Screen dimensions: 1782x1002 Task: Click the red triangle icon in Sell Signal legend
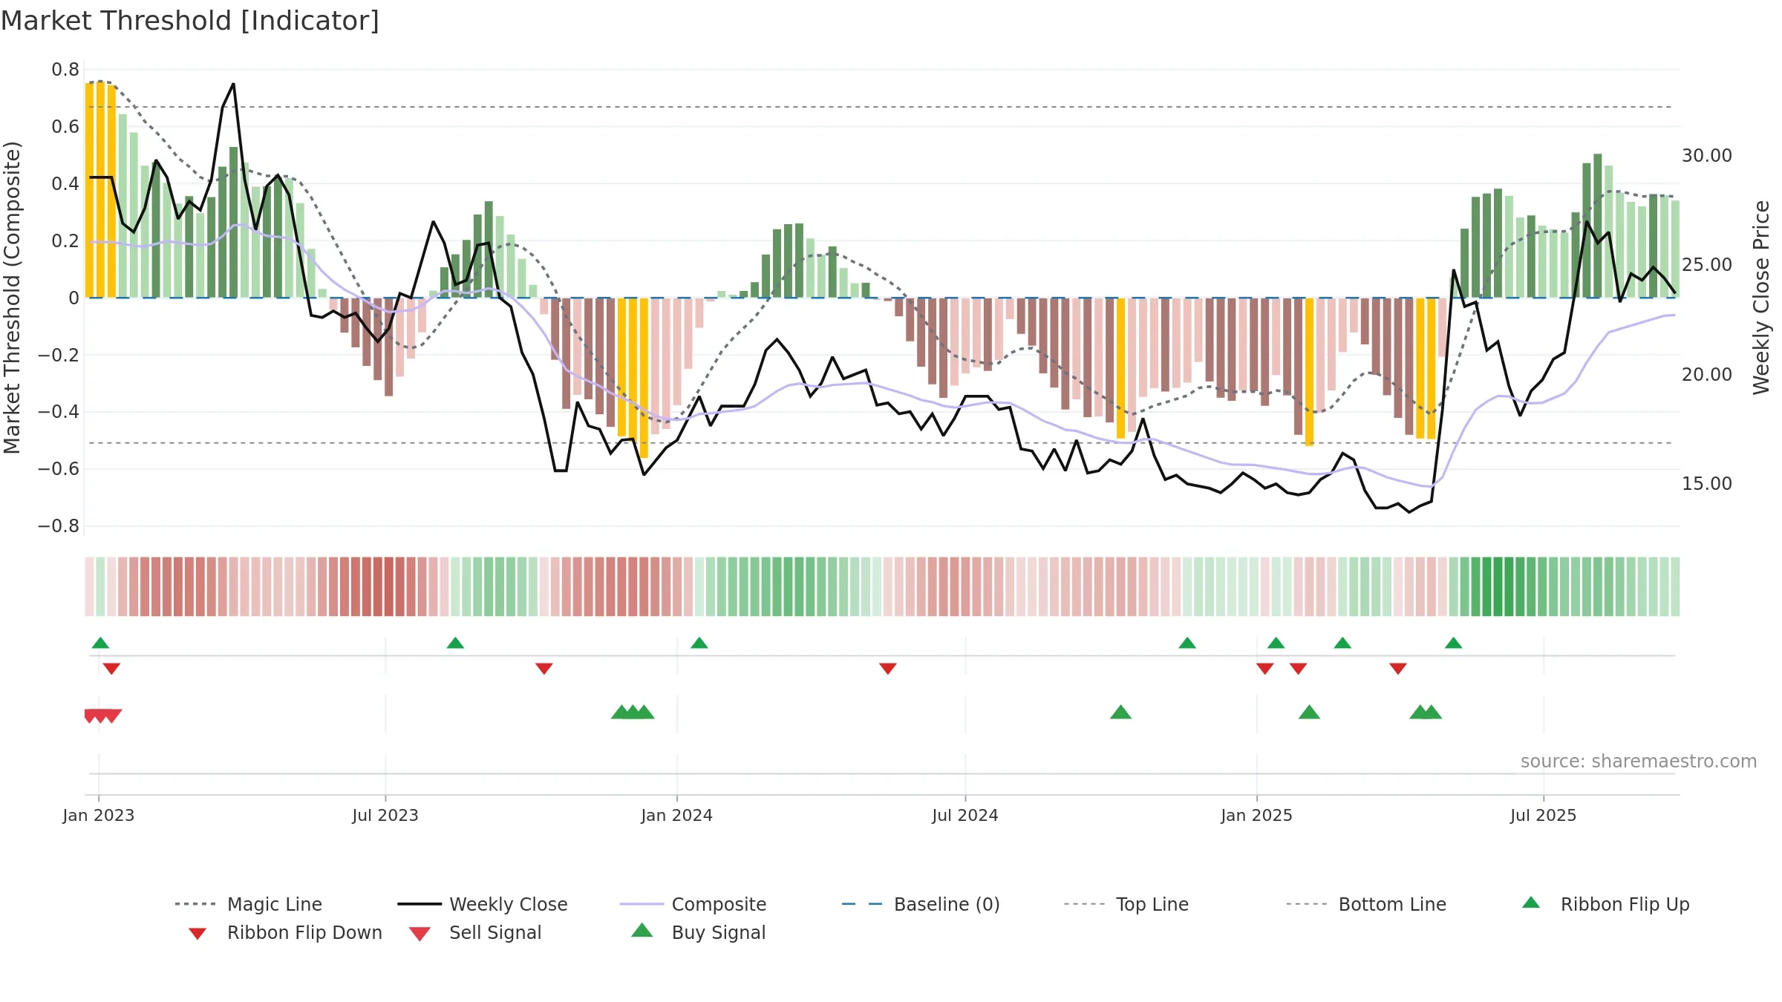(x=420, y=934)
